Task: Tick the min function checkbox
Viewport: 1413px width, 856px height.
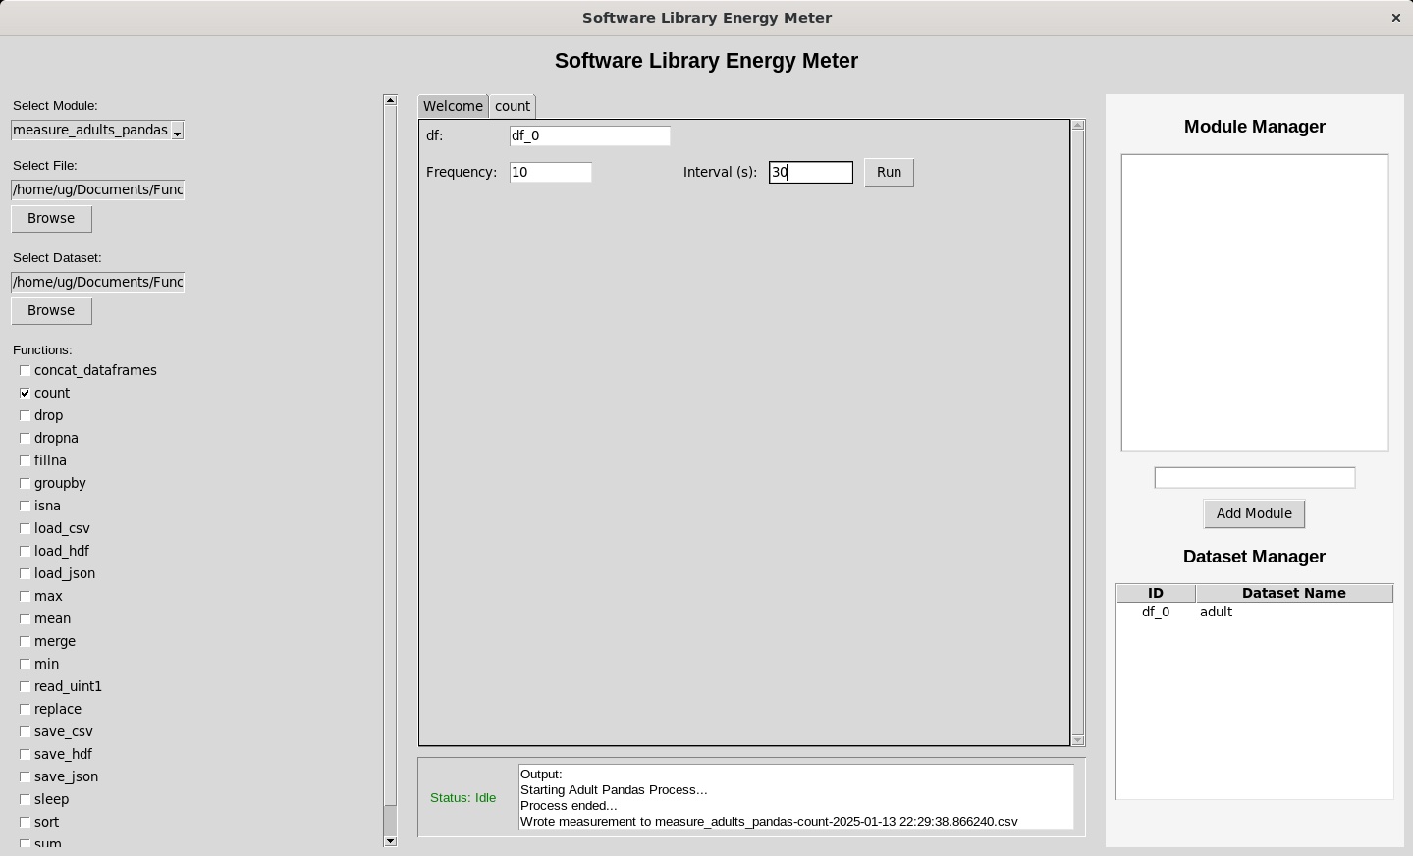Action: [25, 664]
